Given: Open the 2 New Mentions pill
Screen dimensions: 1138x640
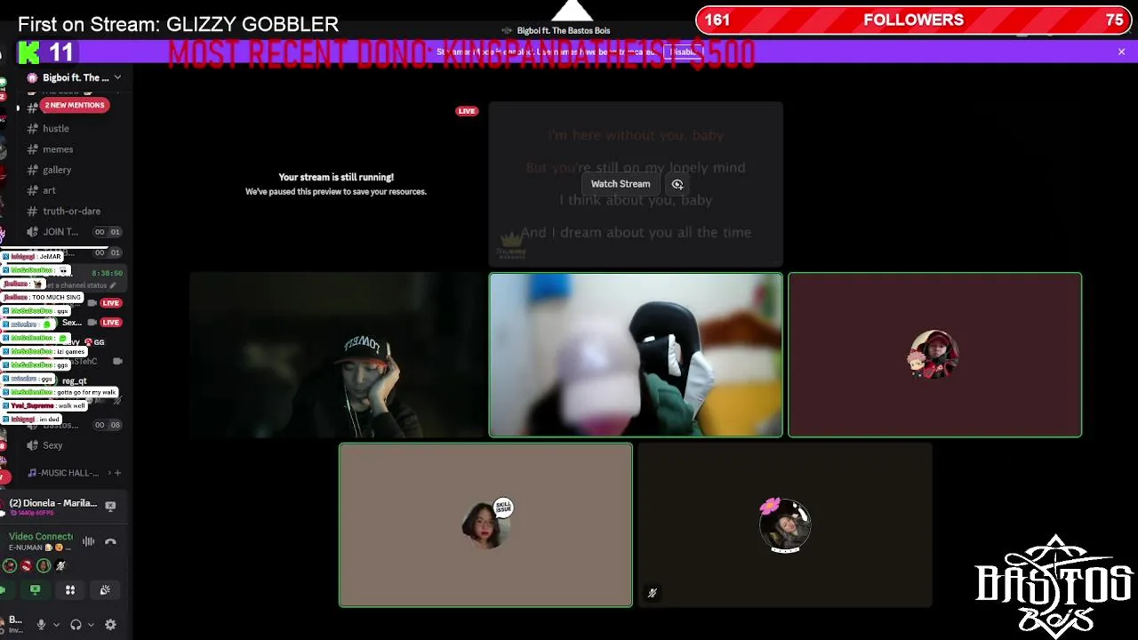Looking at the screenshot, I should point(74,105).
